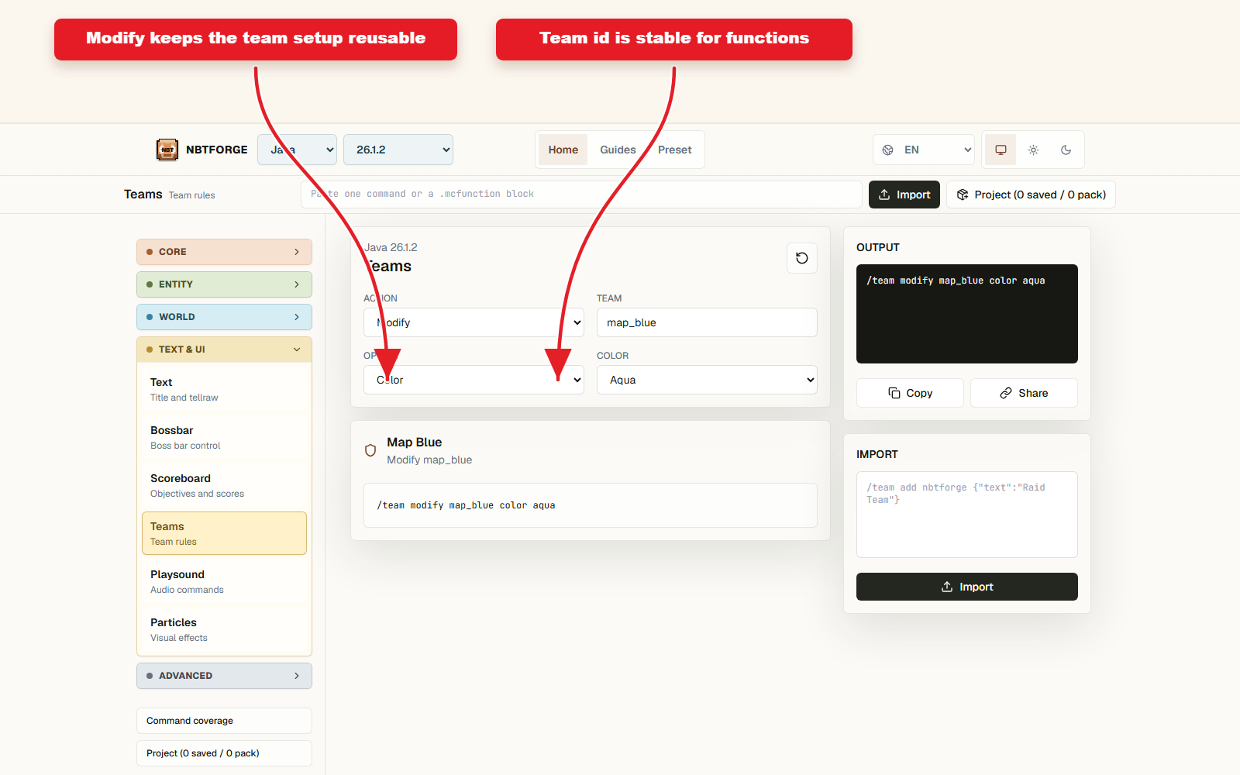The height and width of the screenshot is (775, 1240).
Task: Focus the paste command input field
Action: point(581,195)
